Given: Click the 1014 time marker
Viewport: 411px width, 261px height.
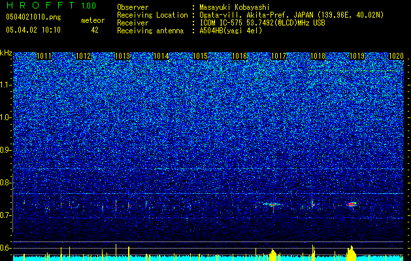Looking at the screenshot, I should [x=161, y=56].
